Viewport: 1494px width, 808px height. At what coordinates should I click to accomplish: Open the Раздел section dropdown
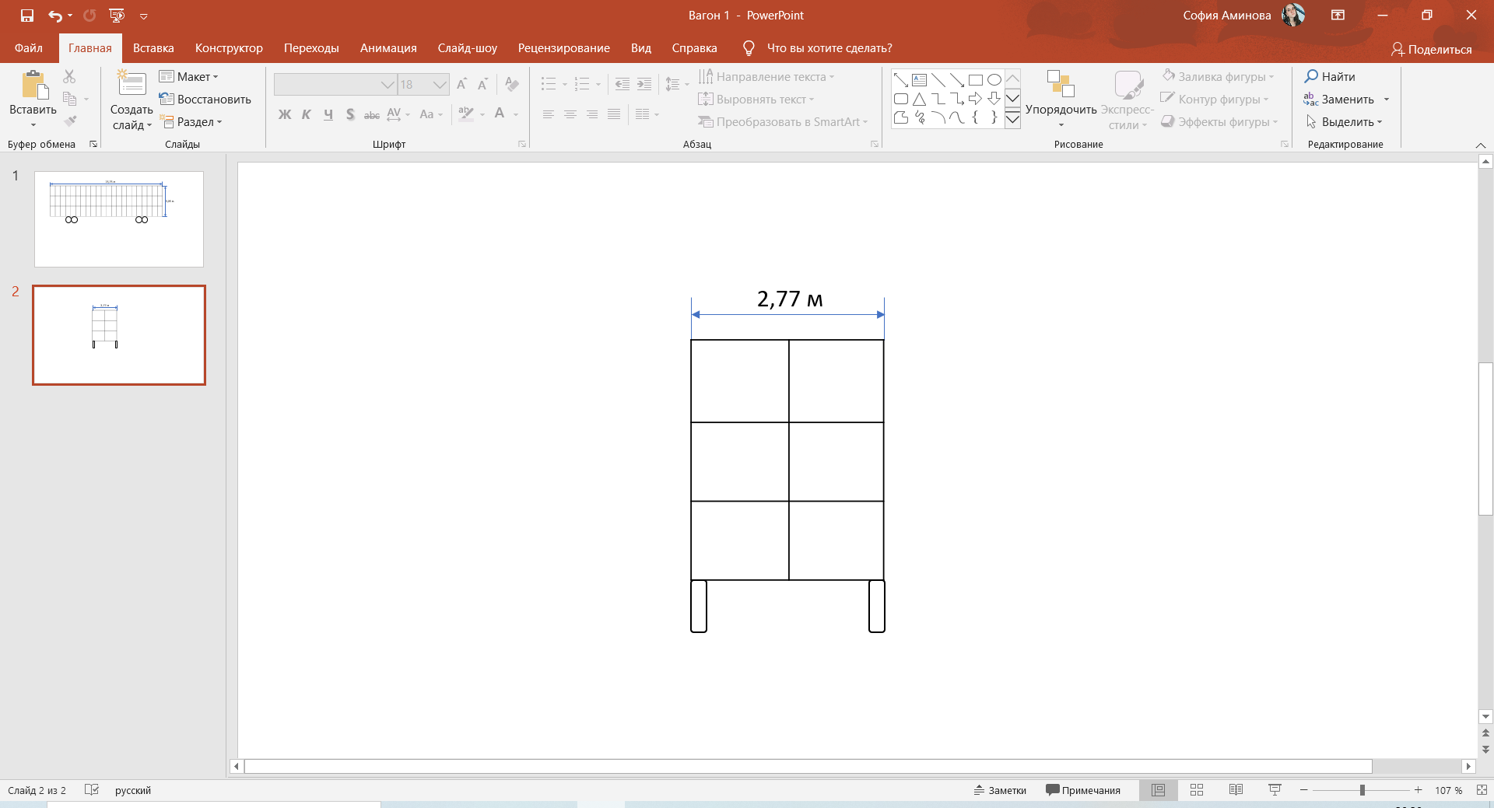click(191, 121)
